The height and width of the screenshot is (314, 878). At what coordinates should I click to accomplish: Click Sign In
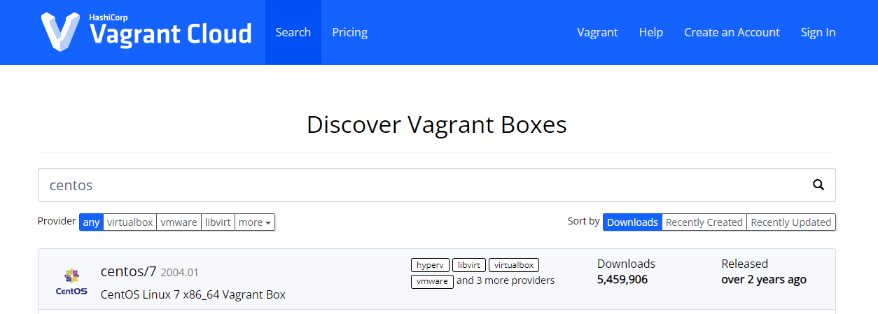818,32
